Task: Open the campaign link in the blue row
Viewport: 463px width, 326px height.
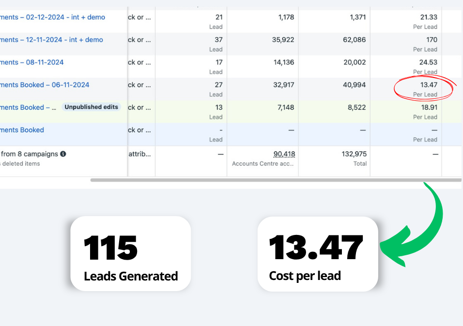Action: [x=22, y=130]
